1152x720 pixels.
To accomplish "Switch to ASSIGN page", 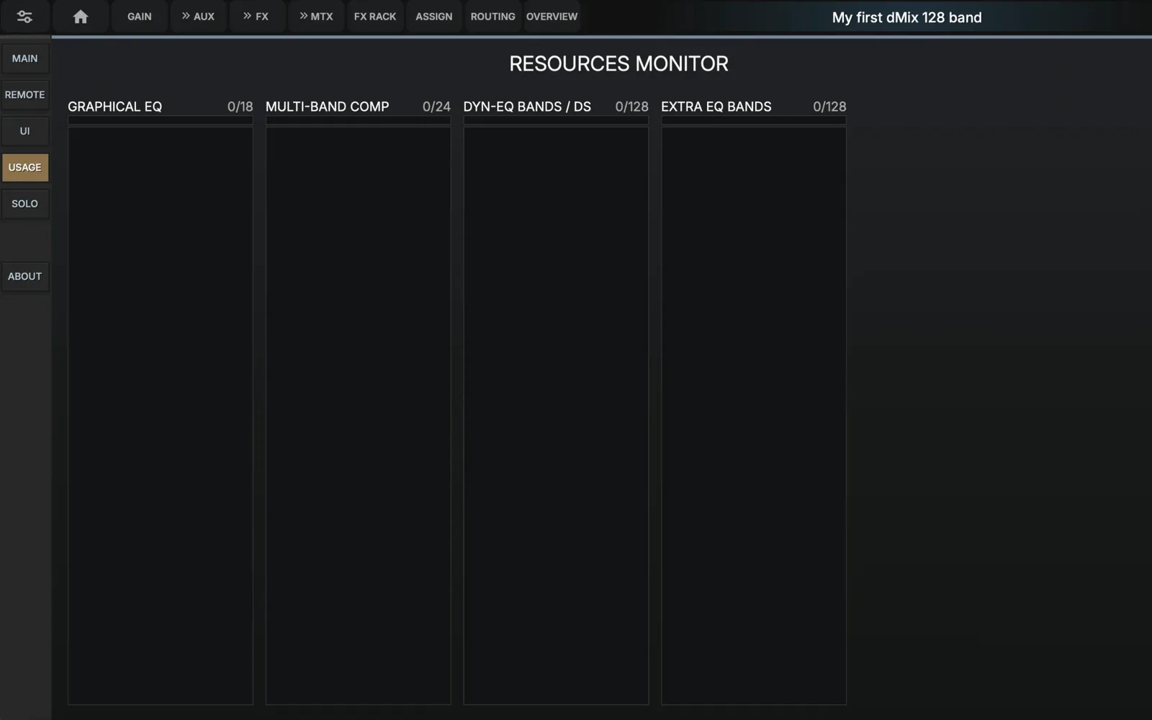I will tap(434, 17).
